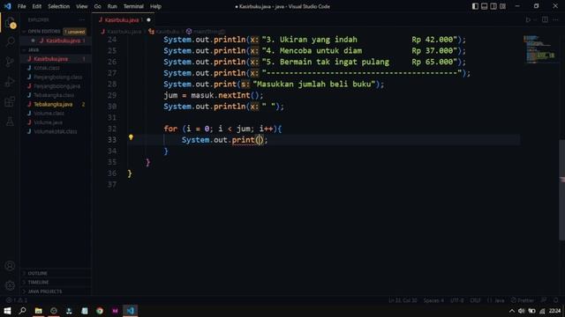Image resolution: width=565 pixels, height=317 pixels.
Task: Open Chrome from the taskbar
Action: click(x=100, y=311)
